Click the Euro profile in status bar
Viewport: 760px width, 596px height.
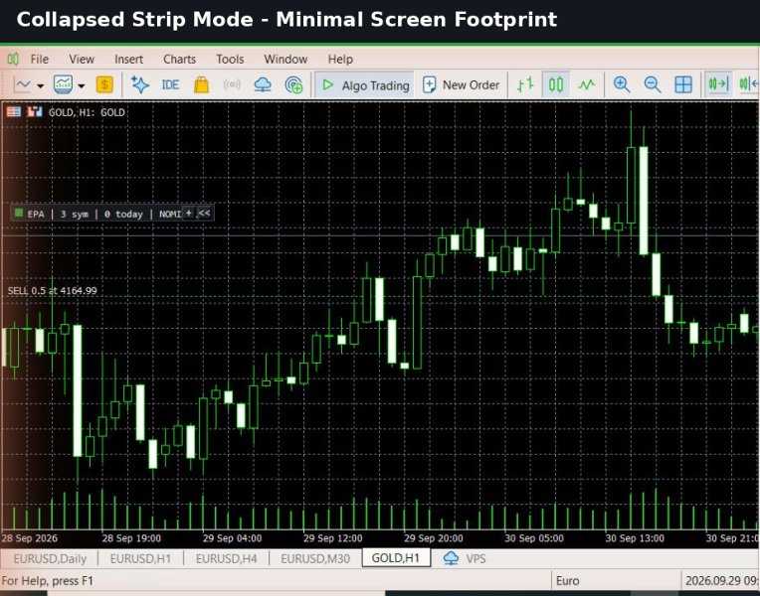click(568, 581)
